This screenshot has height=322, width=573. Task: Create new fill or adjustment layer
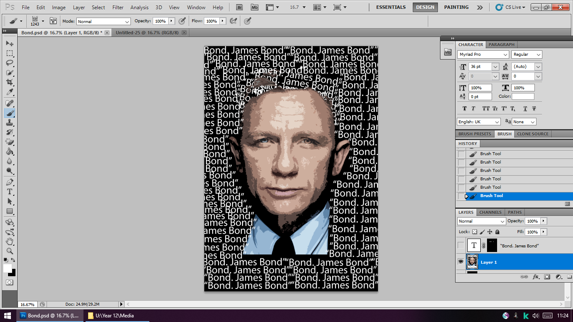[558, 277]
